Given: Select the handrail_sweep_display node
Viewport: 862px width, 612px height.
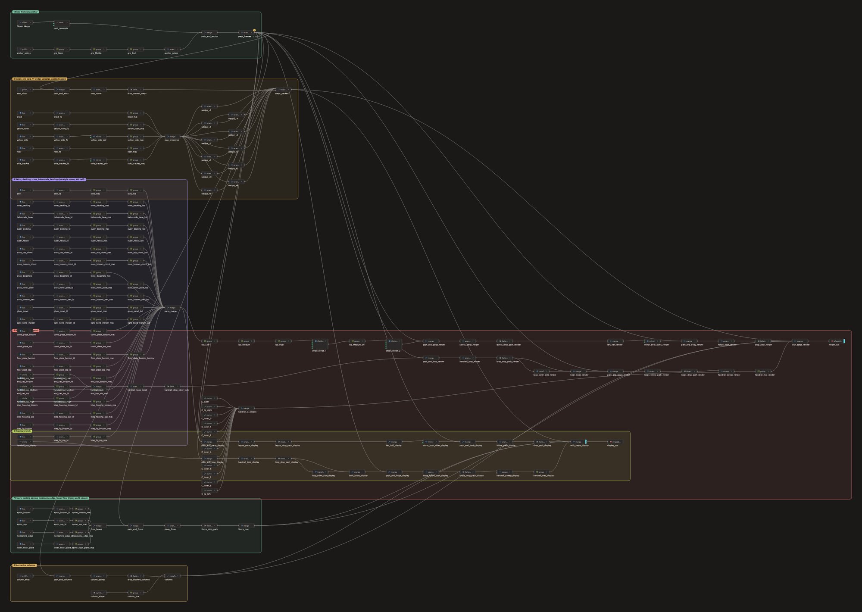Looking at the screenshot, I should (505, 472).
